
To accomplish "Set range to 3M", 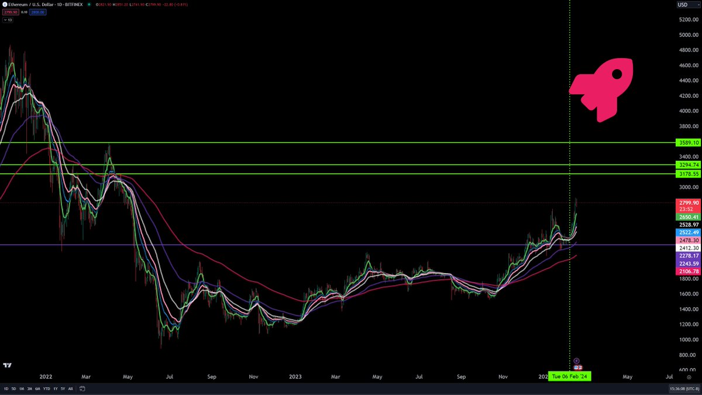I will 29,389.
